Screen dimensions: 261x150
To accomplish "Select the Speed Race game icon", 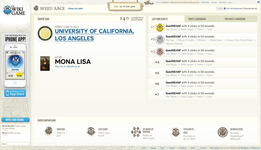I will click(48, 131).
